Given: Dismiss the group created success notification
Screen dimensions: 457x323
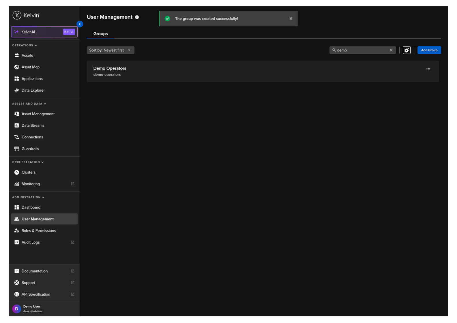Looking at the screenshot, I should (291, 18).
